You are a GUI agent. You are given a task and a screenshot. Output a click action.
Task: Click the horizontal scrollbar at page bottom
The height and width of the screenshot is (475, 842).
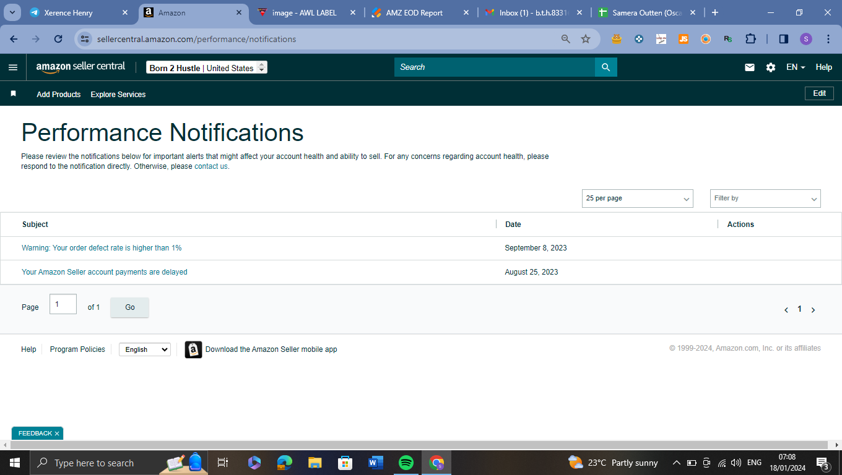point(420,445)
